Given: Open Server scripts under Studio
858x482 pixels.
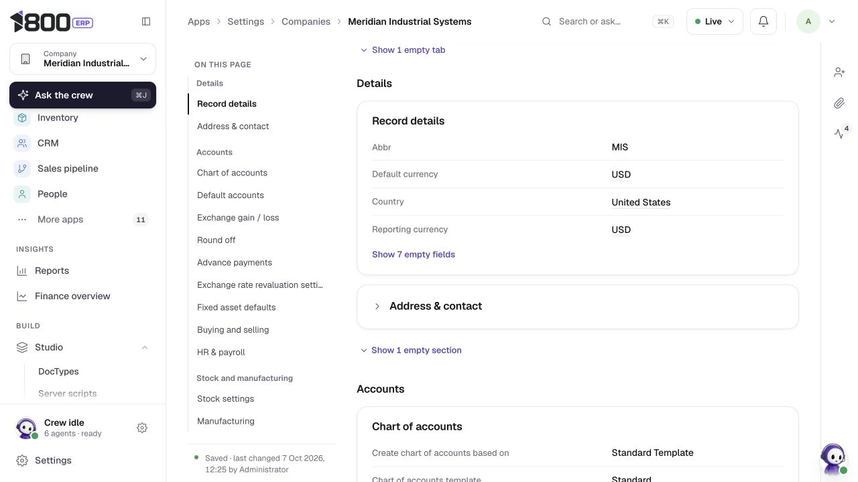Looking at the screenshot, I should point(68,394).
